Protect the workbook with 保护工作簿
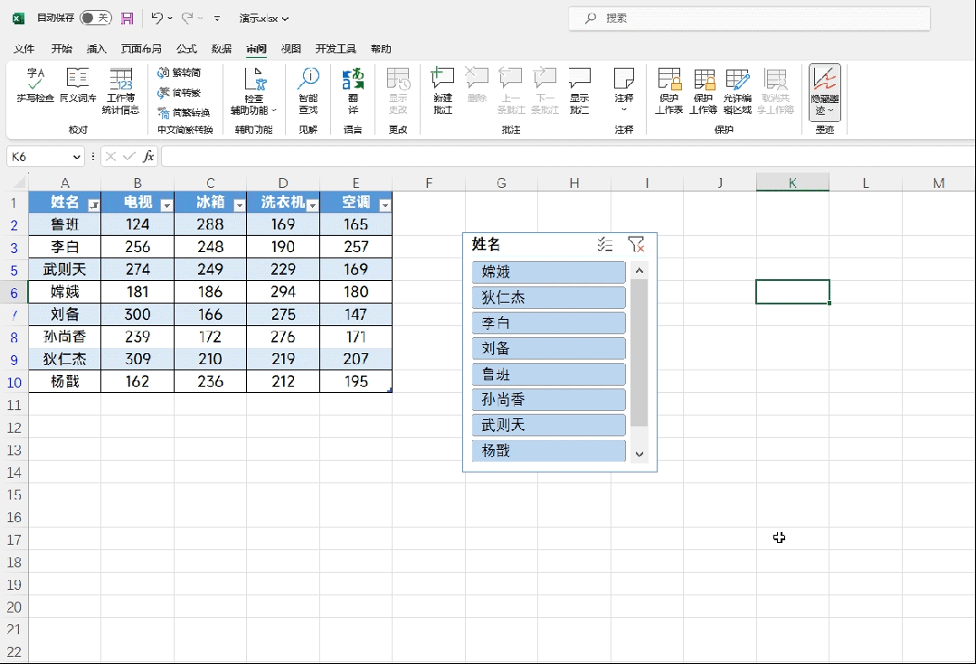The height and width of the screenshot is (664, 976). pos(704,90)
